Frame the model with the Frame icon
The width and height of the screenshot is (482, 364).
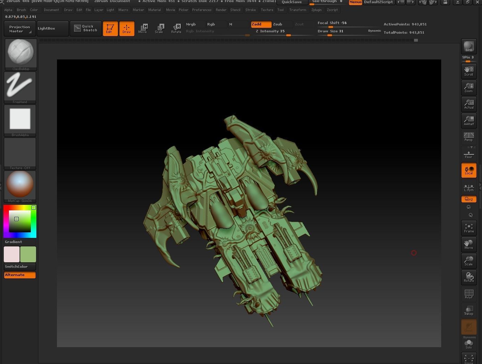[469, 228]
